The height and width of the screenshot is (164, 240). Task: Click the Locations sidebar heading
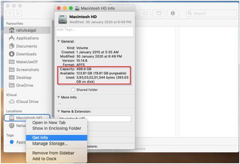(14, 111)
